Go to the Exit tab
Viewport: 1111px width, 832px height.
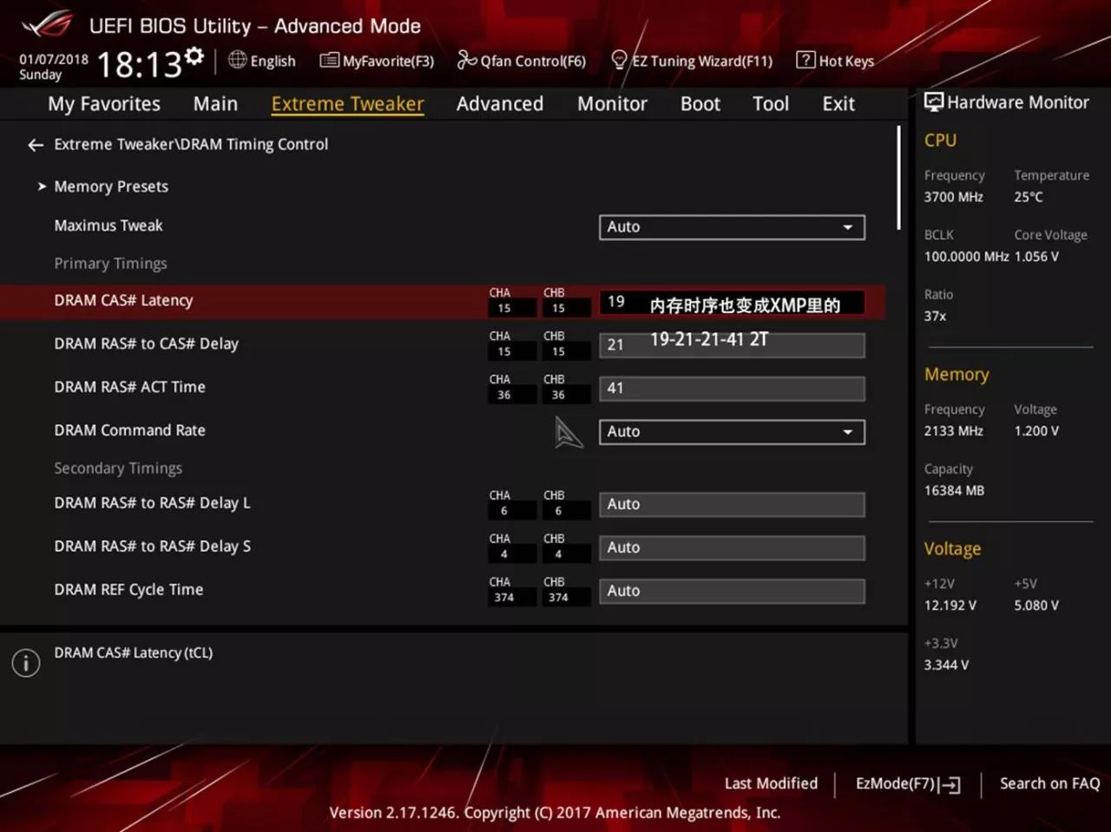[838, 104]
